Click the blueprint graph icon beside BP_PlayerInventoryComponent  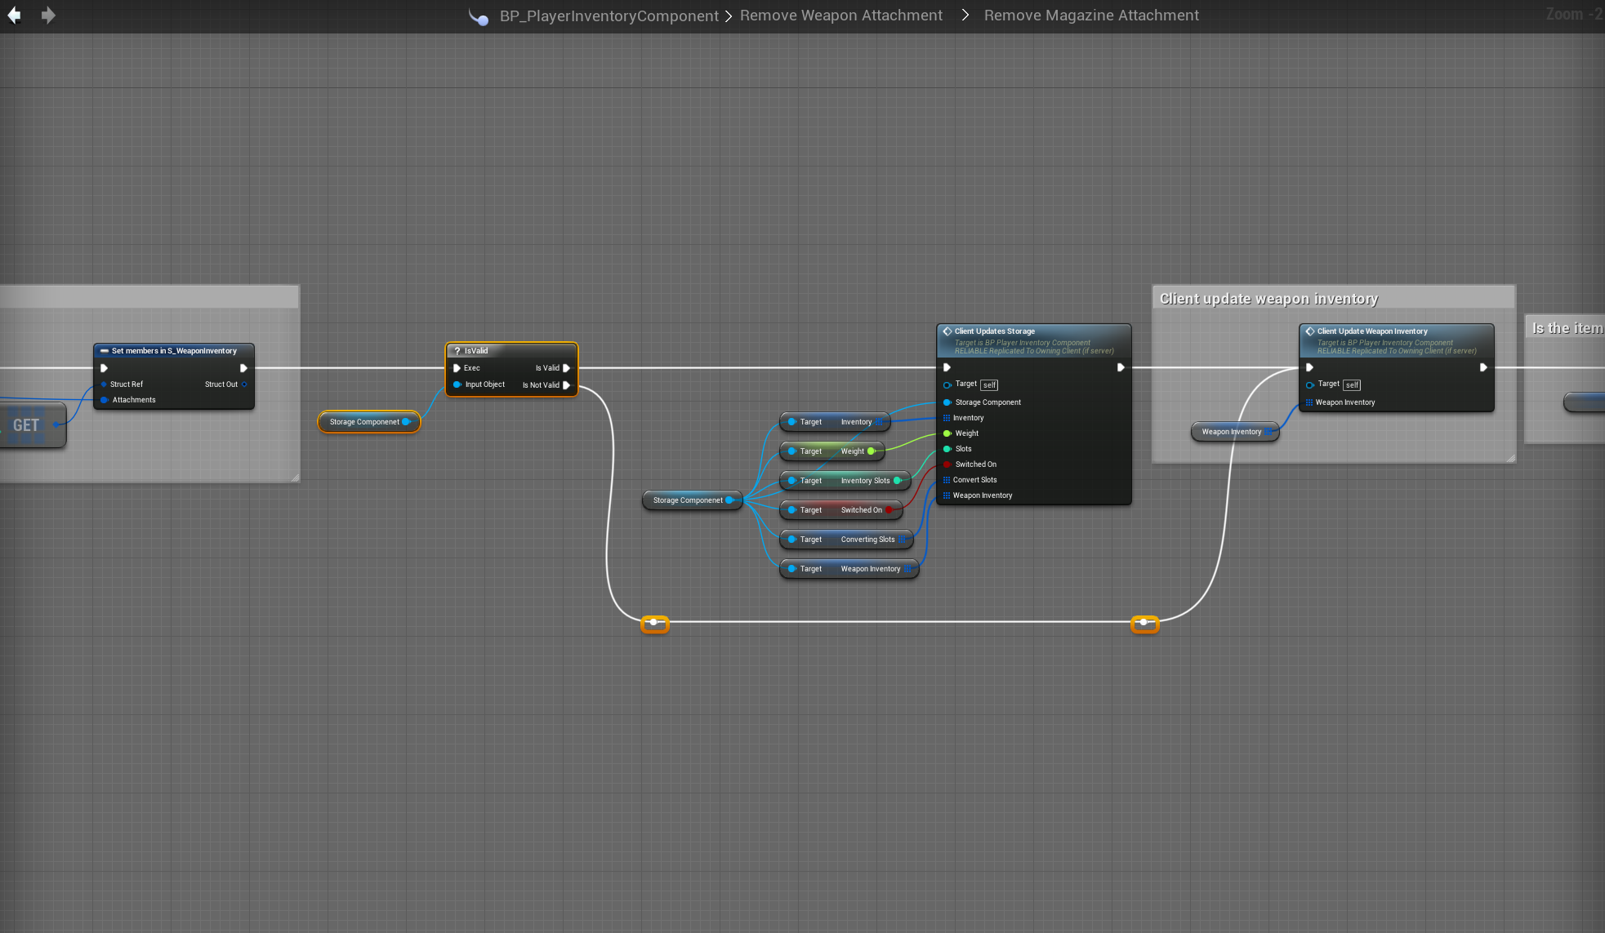pos(479,16)
